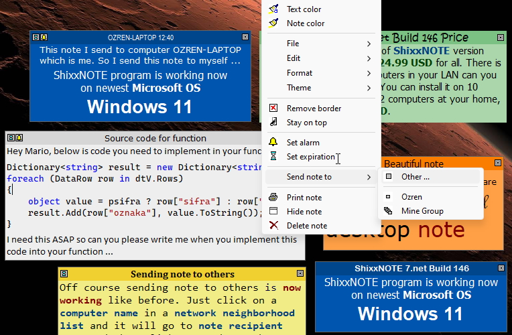Click right corner button on Sending note to others

(x=300, y=273)
